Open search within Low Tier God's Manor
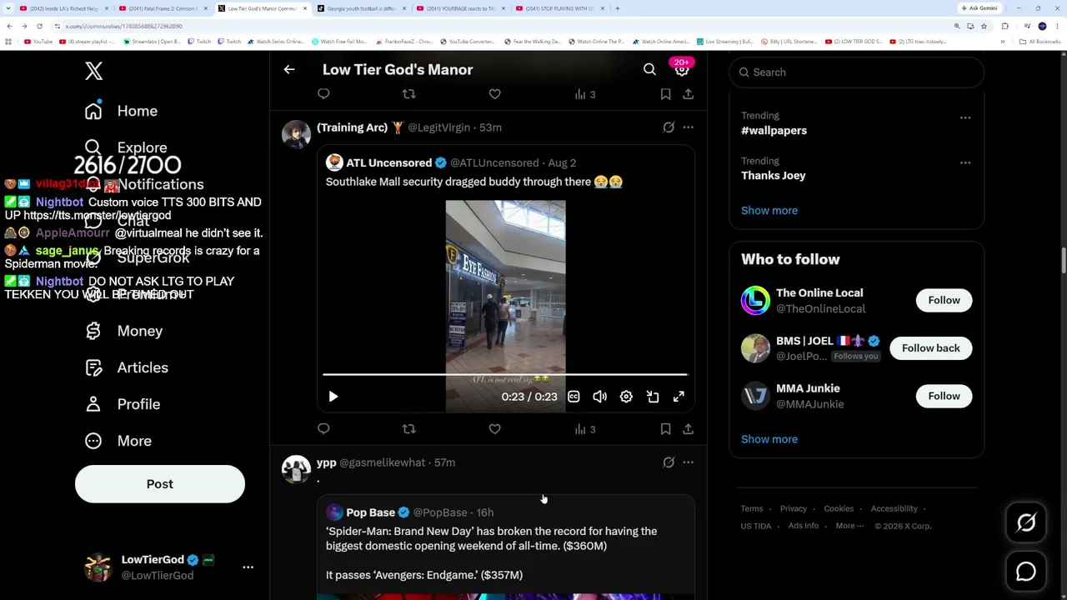This screenshot has height=600, width=1067. click(649, 70)
